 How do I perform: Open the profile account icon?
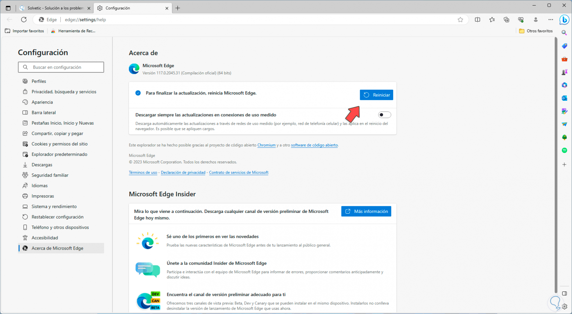coord(536,20)
